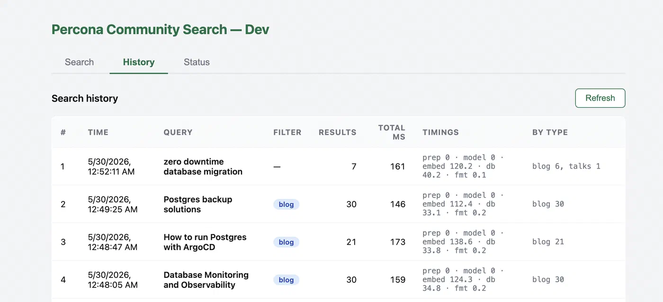663x302 pixels.
Task: Click 'blog 30' in Database Monitoring row
Action: [548, 280]
